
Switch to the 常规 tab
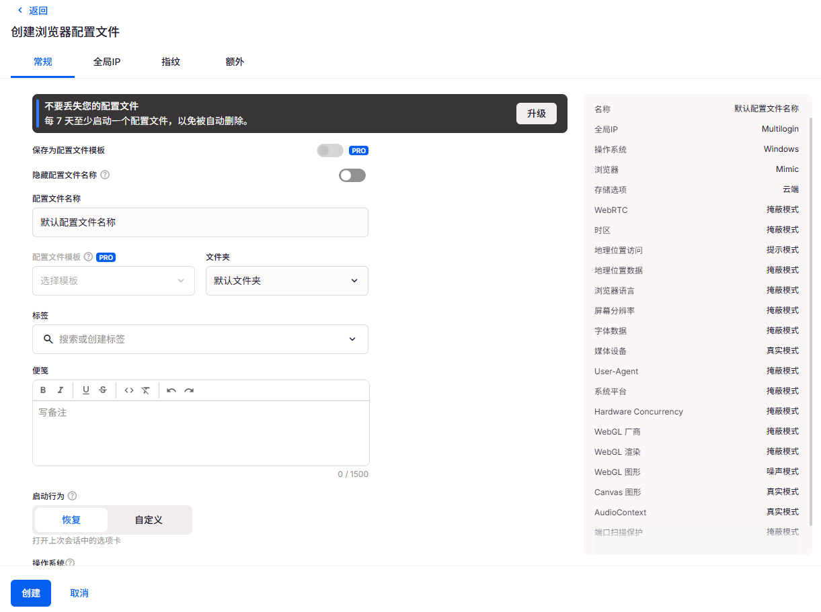point(43,62)
